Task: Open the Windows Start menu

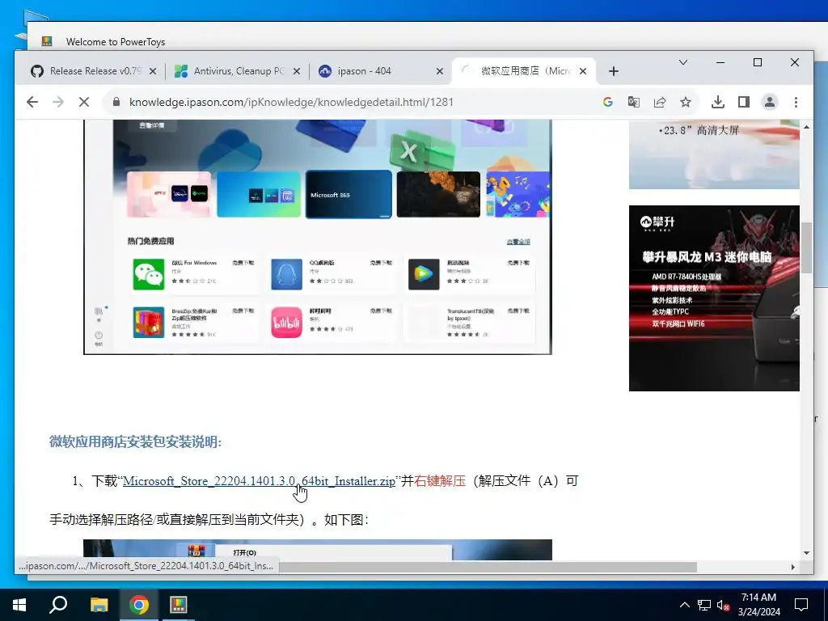Action: [x=19, y=605]
